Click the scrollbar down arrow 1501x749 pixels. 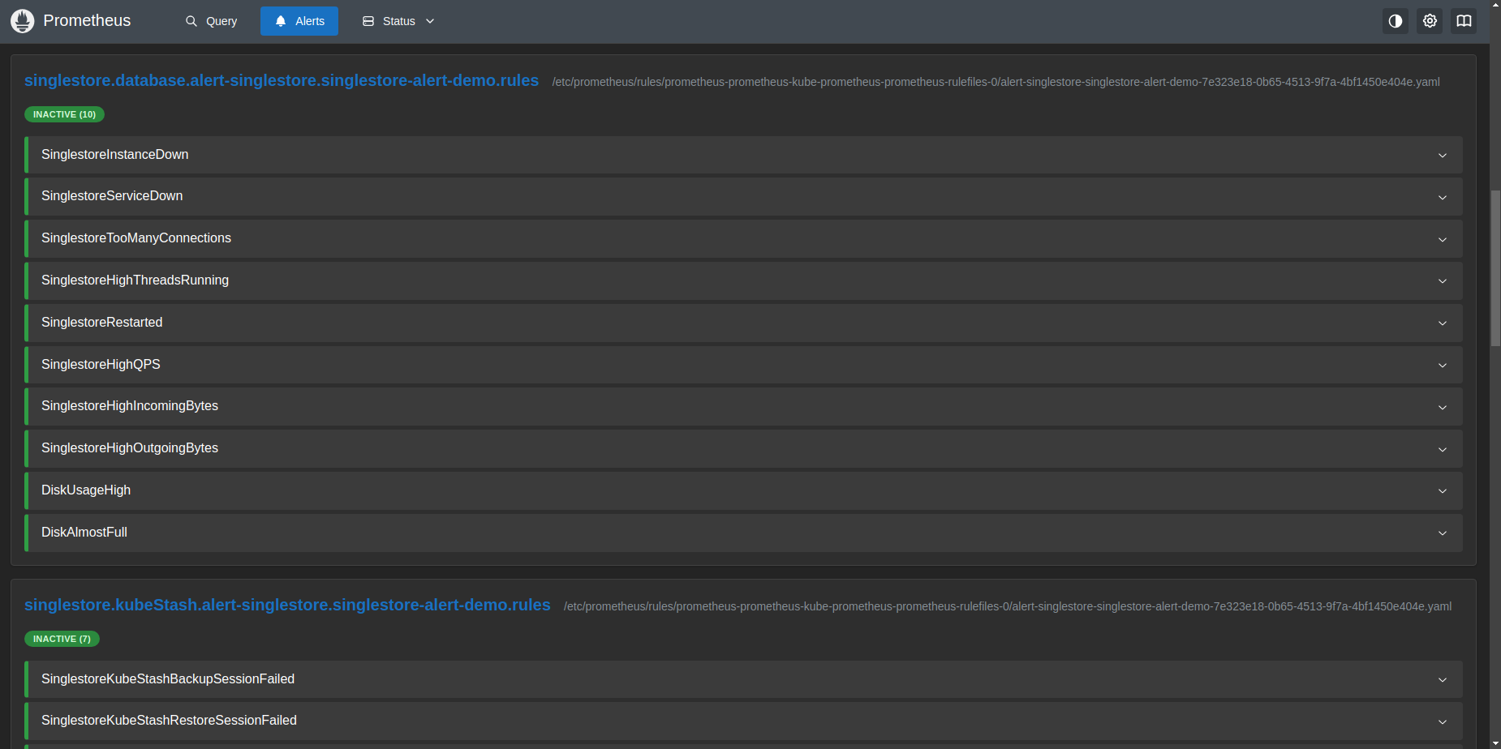(1495, 743)
